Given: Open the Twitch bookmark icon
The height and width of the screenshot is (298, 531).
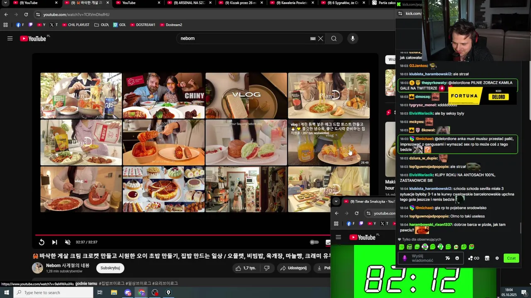Looking at the screenshot, I should coord(30,25).
